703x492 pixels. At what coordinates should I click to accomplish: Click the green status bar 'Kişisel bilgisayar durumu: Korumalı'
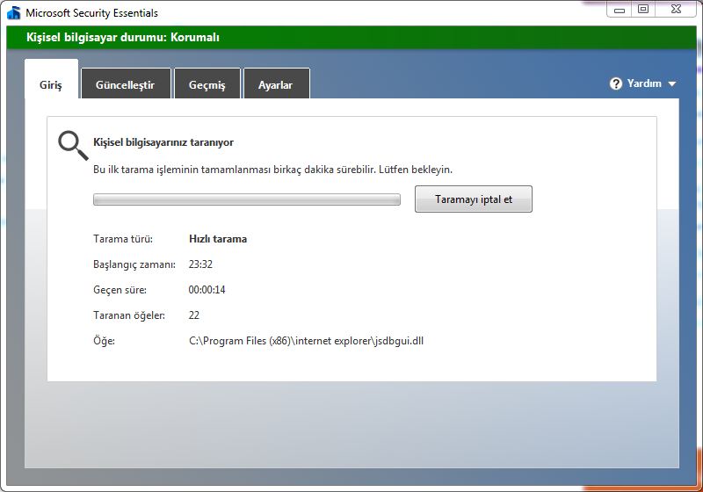coord(351,37)
